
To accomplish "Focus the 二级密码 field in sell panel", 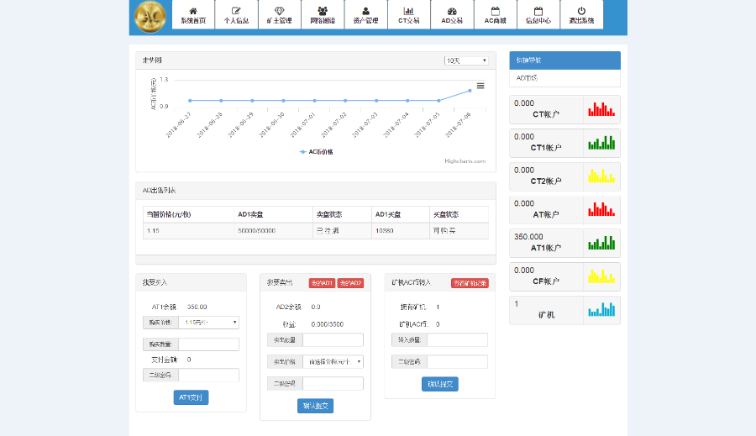I will (x=333, y=384).
